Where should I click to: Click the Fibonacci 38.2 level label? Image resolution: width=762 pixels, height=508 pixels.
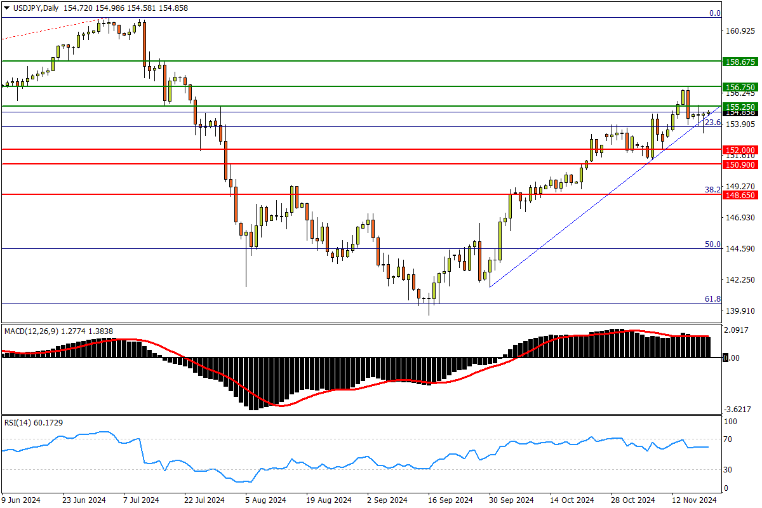(712, 189)
